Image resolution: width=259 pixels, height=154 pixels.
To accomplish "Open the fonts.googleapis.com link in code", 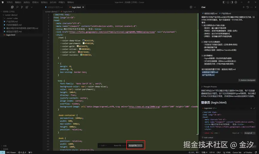I will 112,32.
